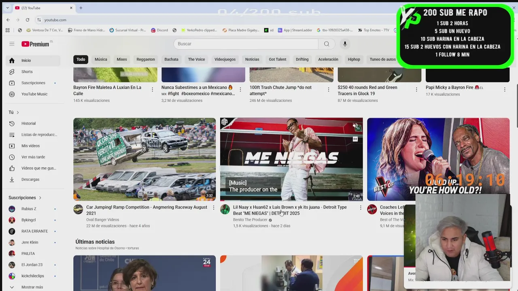
Task: Open title '$250 40 rounds Red and Green Tracers'
Action: (x=368, y=91)
